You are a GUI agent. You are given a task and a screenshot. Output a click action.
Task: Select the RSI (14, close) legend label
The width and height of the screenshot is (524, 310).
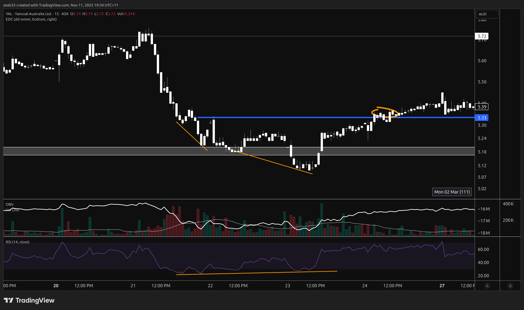tap(18, 242)
